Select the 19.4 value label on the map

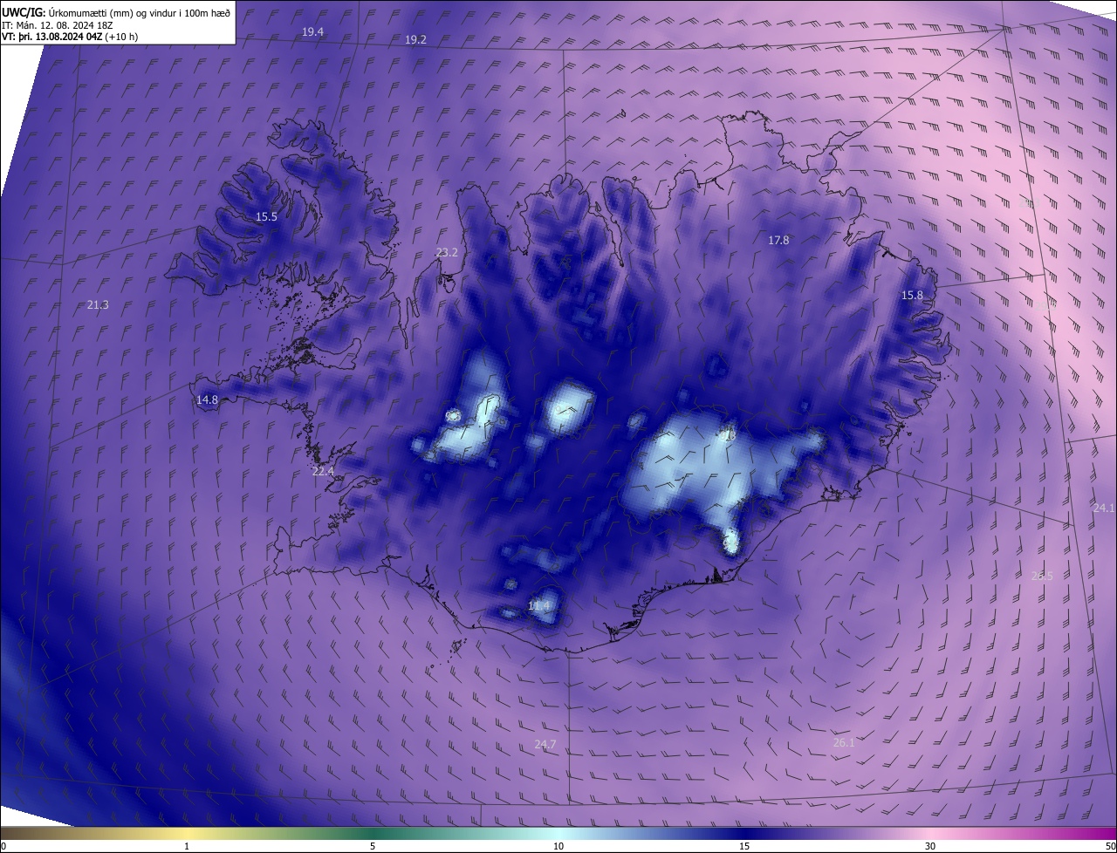click(x=312, y=31)
